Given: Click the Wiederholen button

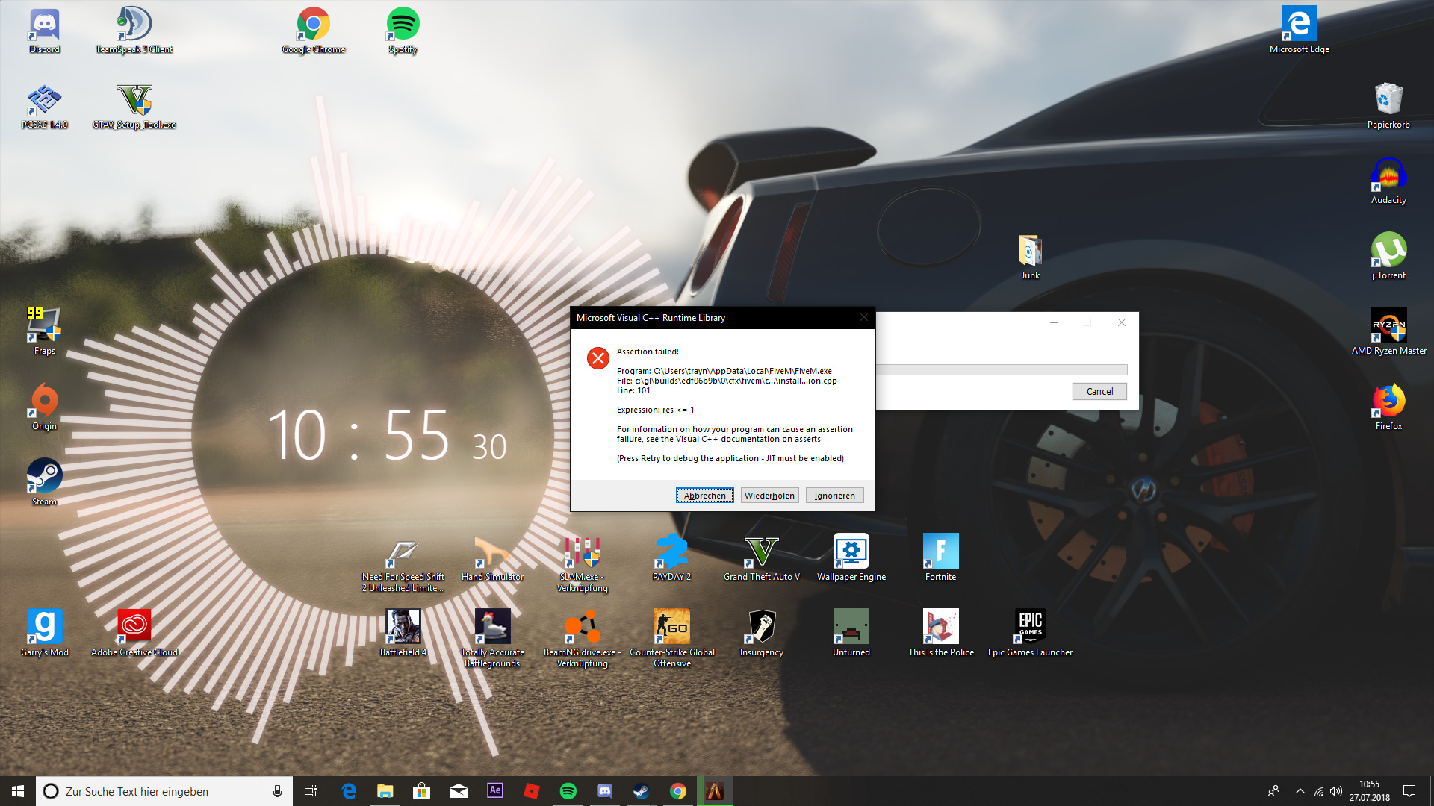Looking at the screenshot, I should 769,496.
